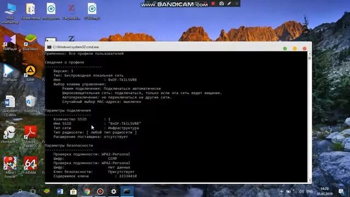The width and height of the screenshot is (350, 197).
Task: Click the Количество SSID line
Action: click(82, 119)
